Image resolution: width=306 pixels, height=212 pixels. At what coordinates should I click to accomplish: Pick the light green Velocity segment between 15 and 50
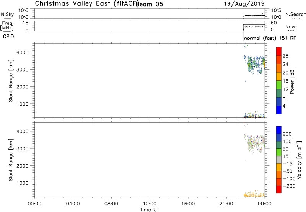click(279, 152)
